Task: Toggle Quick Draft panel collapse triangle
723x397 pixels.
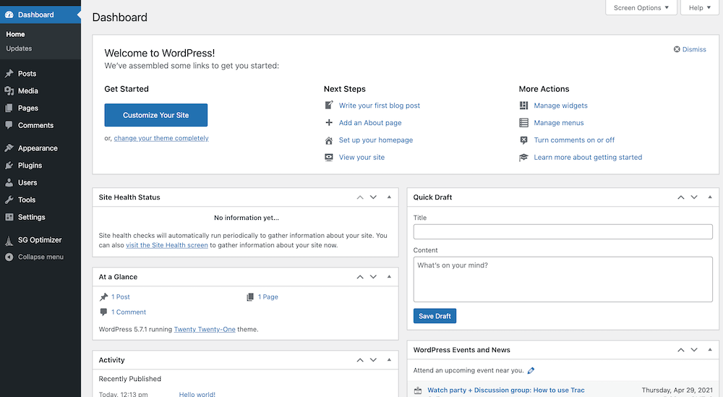Action: point(710,197)
